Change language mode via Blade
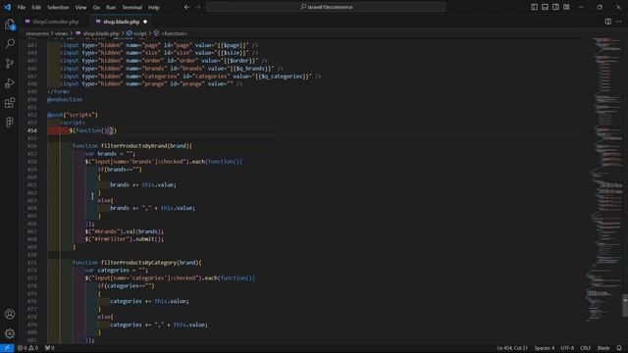This screenshot has height=353, width=628. 603,348
